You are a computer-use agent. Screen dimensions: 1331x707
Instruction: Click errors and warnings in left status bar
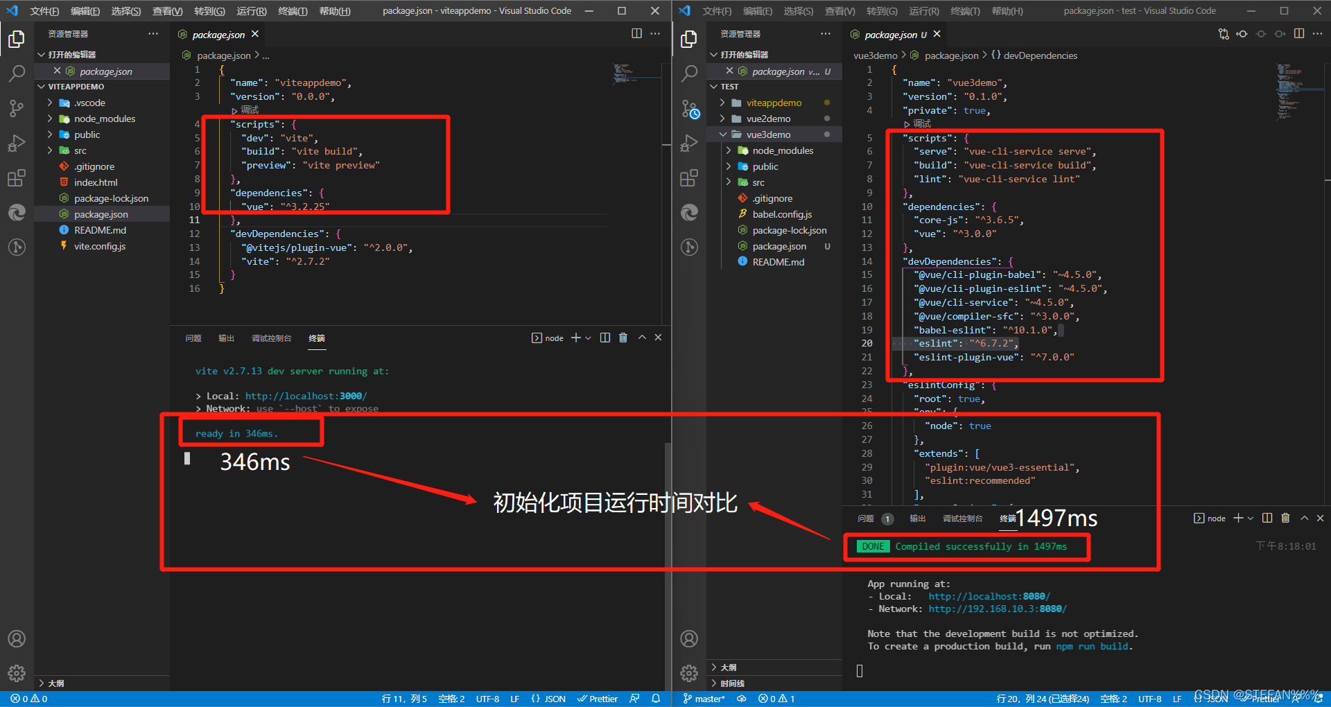pyautogui.click(x=28, y=699)
